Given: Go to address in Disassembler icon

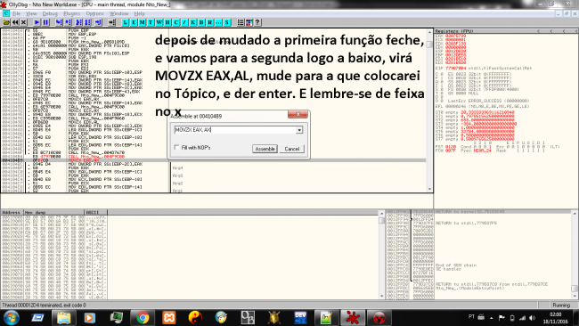Looking at the screenshot, I should (x=111, y=22).
